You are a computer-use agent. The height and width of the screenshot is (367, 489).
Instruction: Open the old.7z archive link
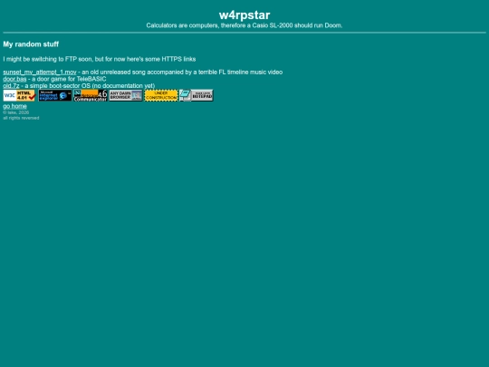click(x=11, y=85)
